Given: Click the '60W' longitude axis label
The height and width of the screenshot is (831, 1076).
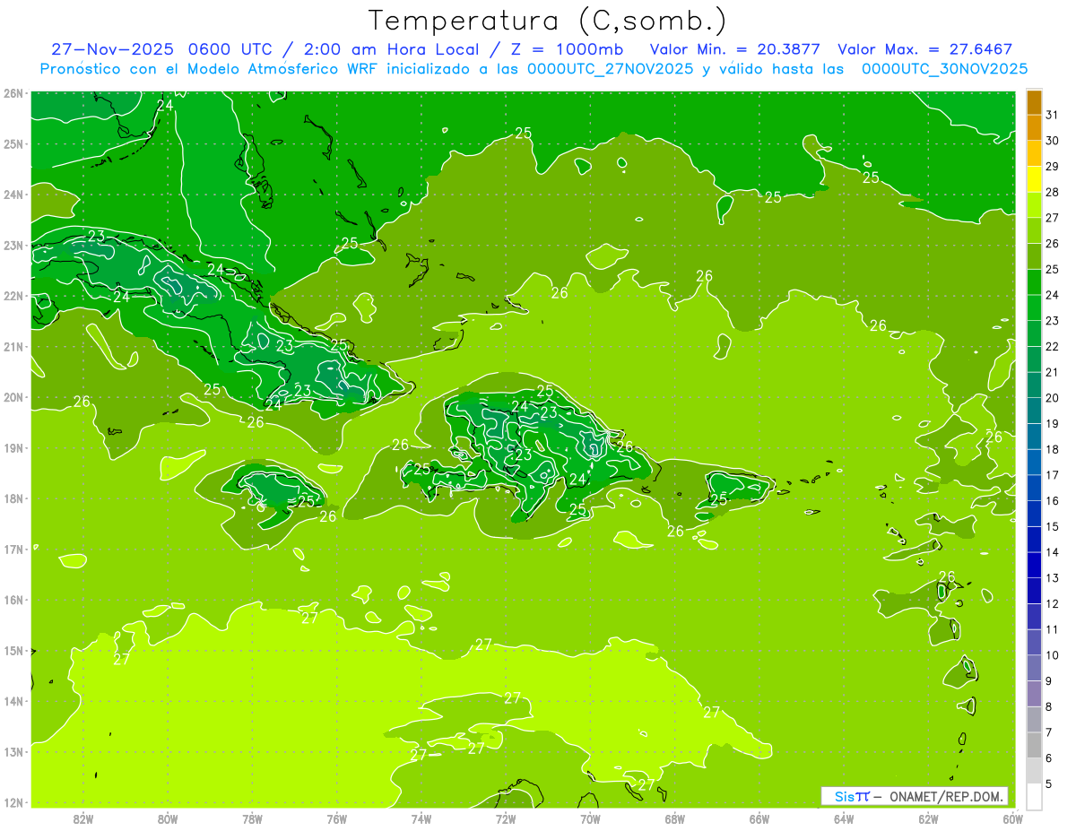Looking at the screenshot, I should 1013,818.
